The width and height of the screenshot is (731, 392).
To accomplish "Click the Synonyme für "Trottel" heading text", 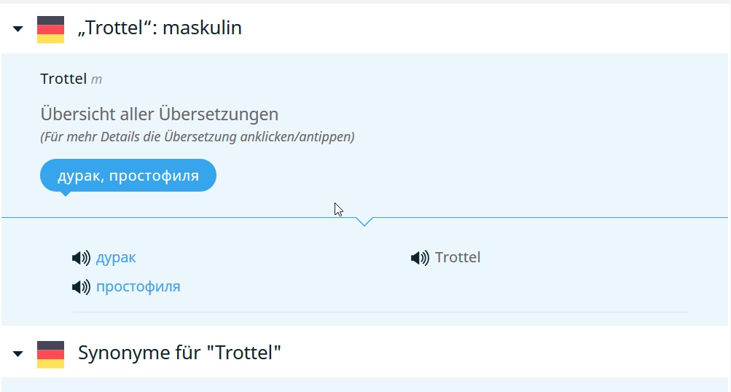I will (x=179, y=353).
